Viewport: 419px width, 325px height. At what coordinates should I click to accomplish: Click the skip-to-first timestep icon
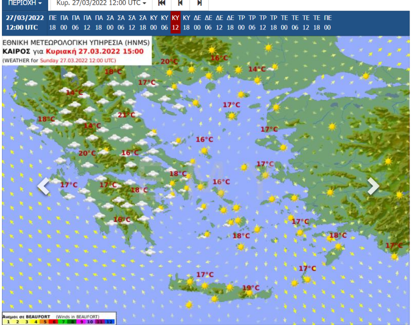tap(161, 4)
